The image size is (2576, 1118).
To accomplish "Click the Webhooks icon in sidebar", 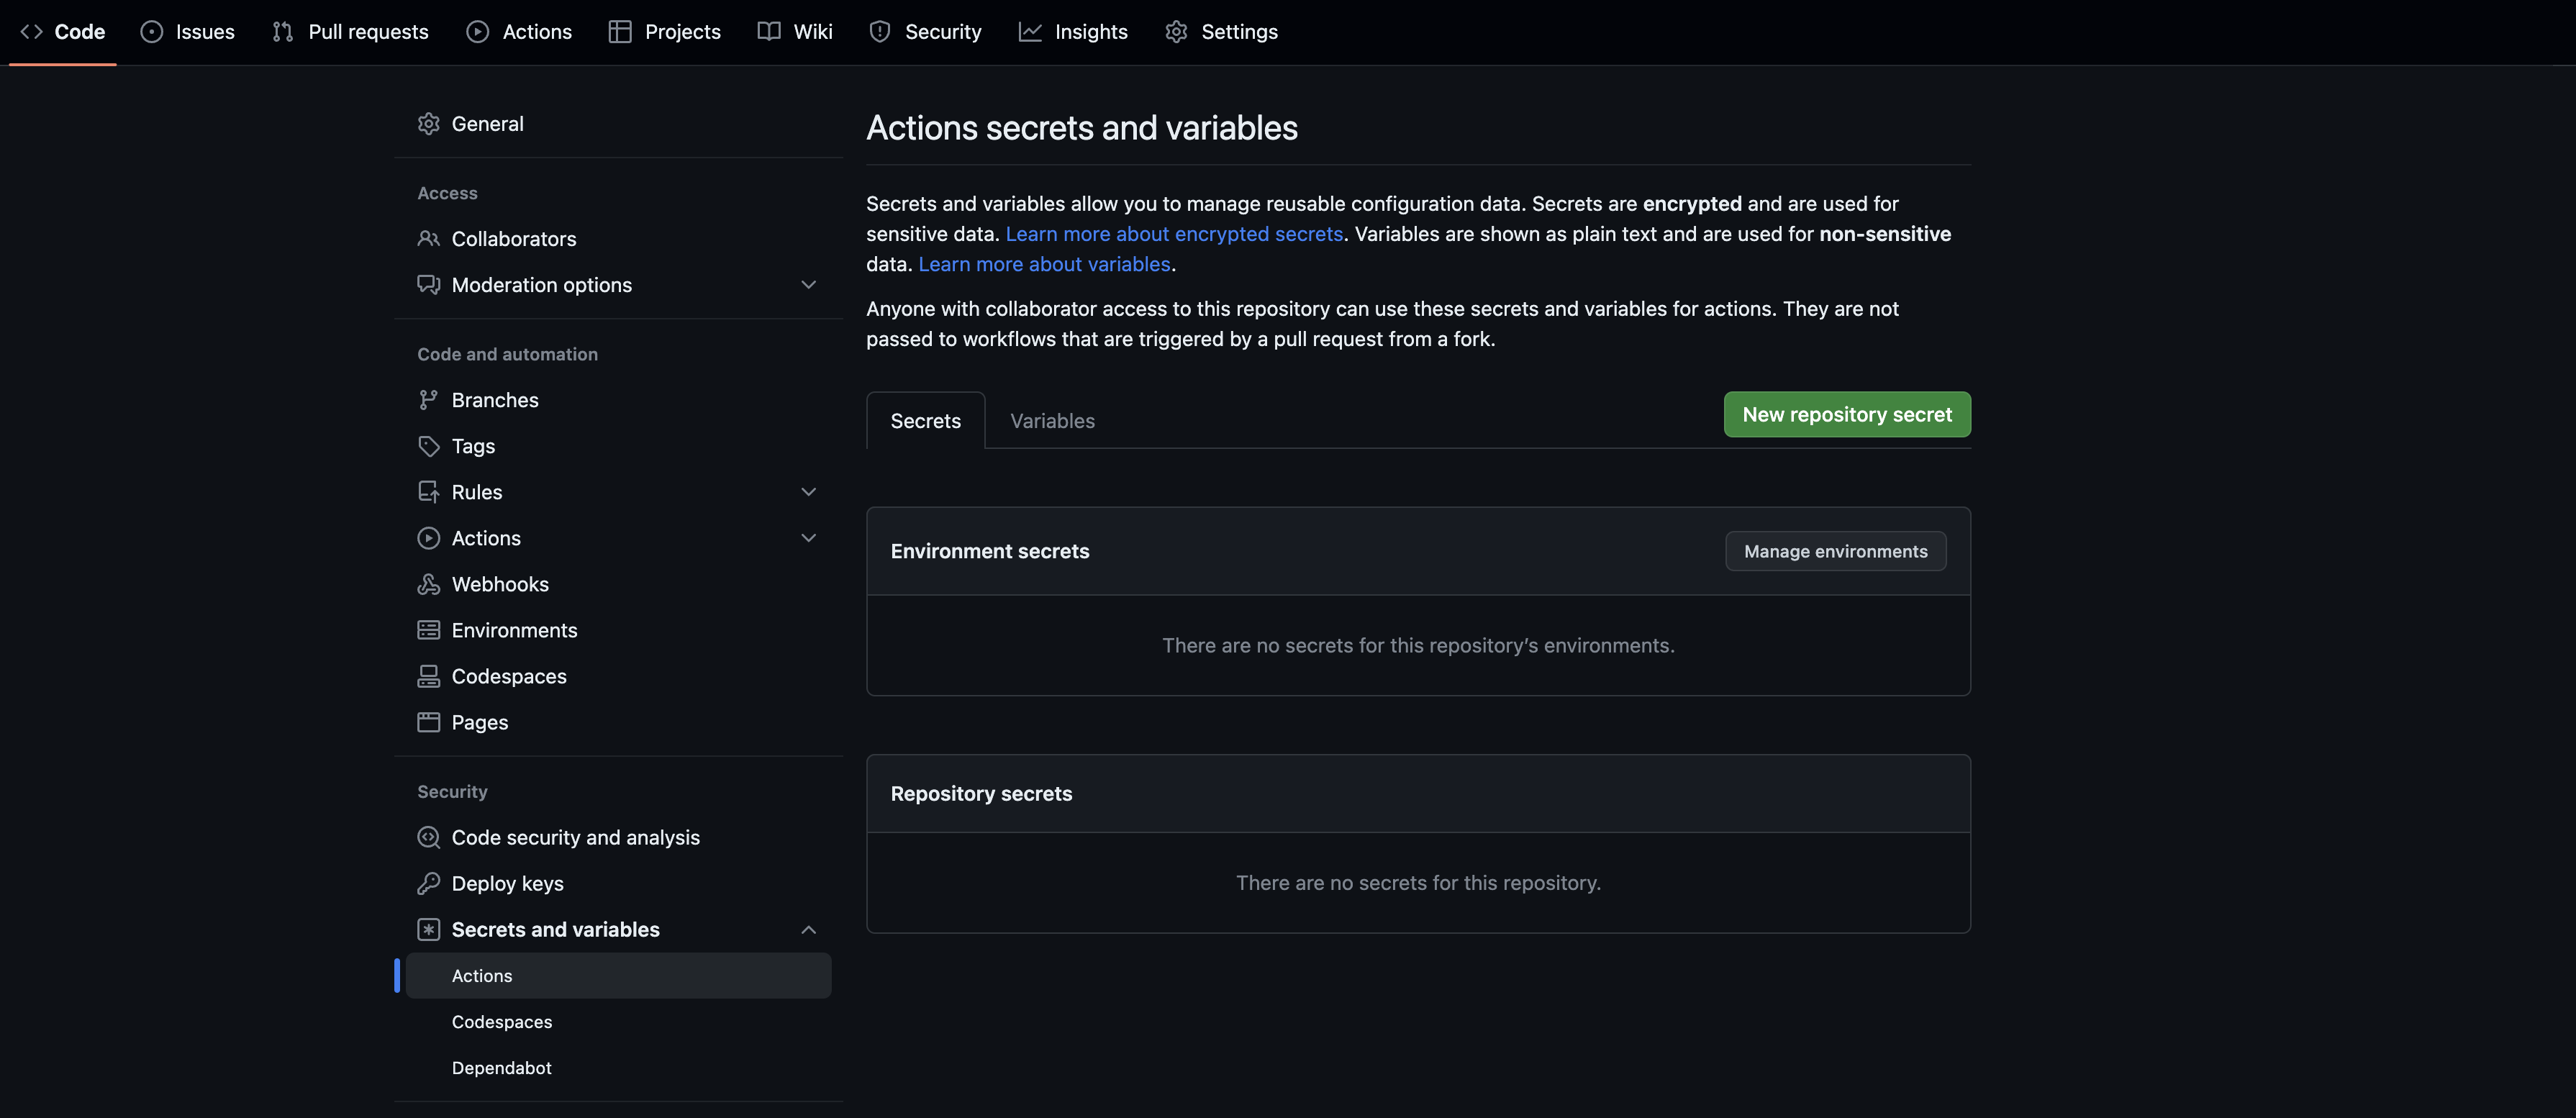I will [428, 584].
